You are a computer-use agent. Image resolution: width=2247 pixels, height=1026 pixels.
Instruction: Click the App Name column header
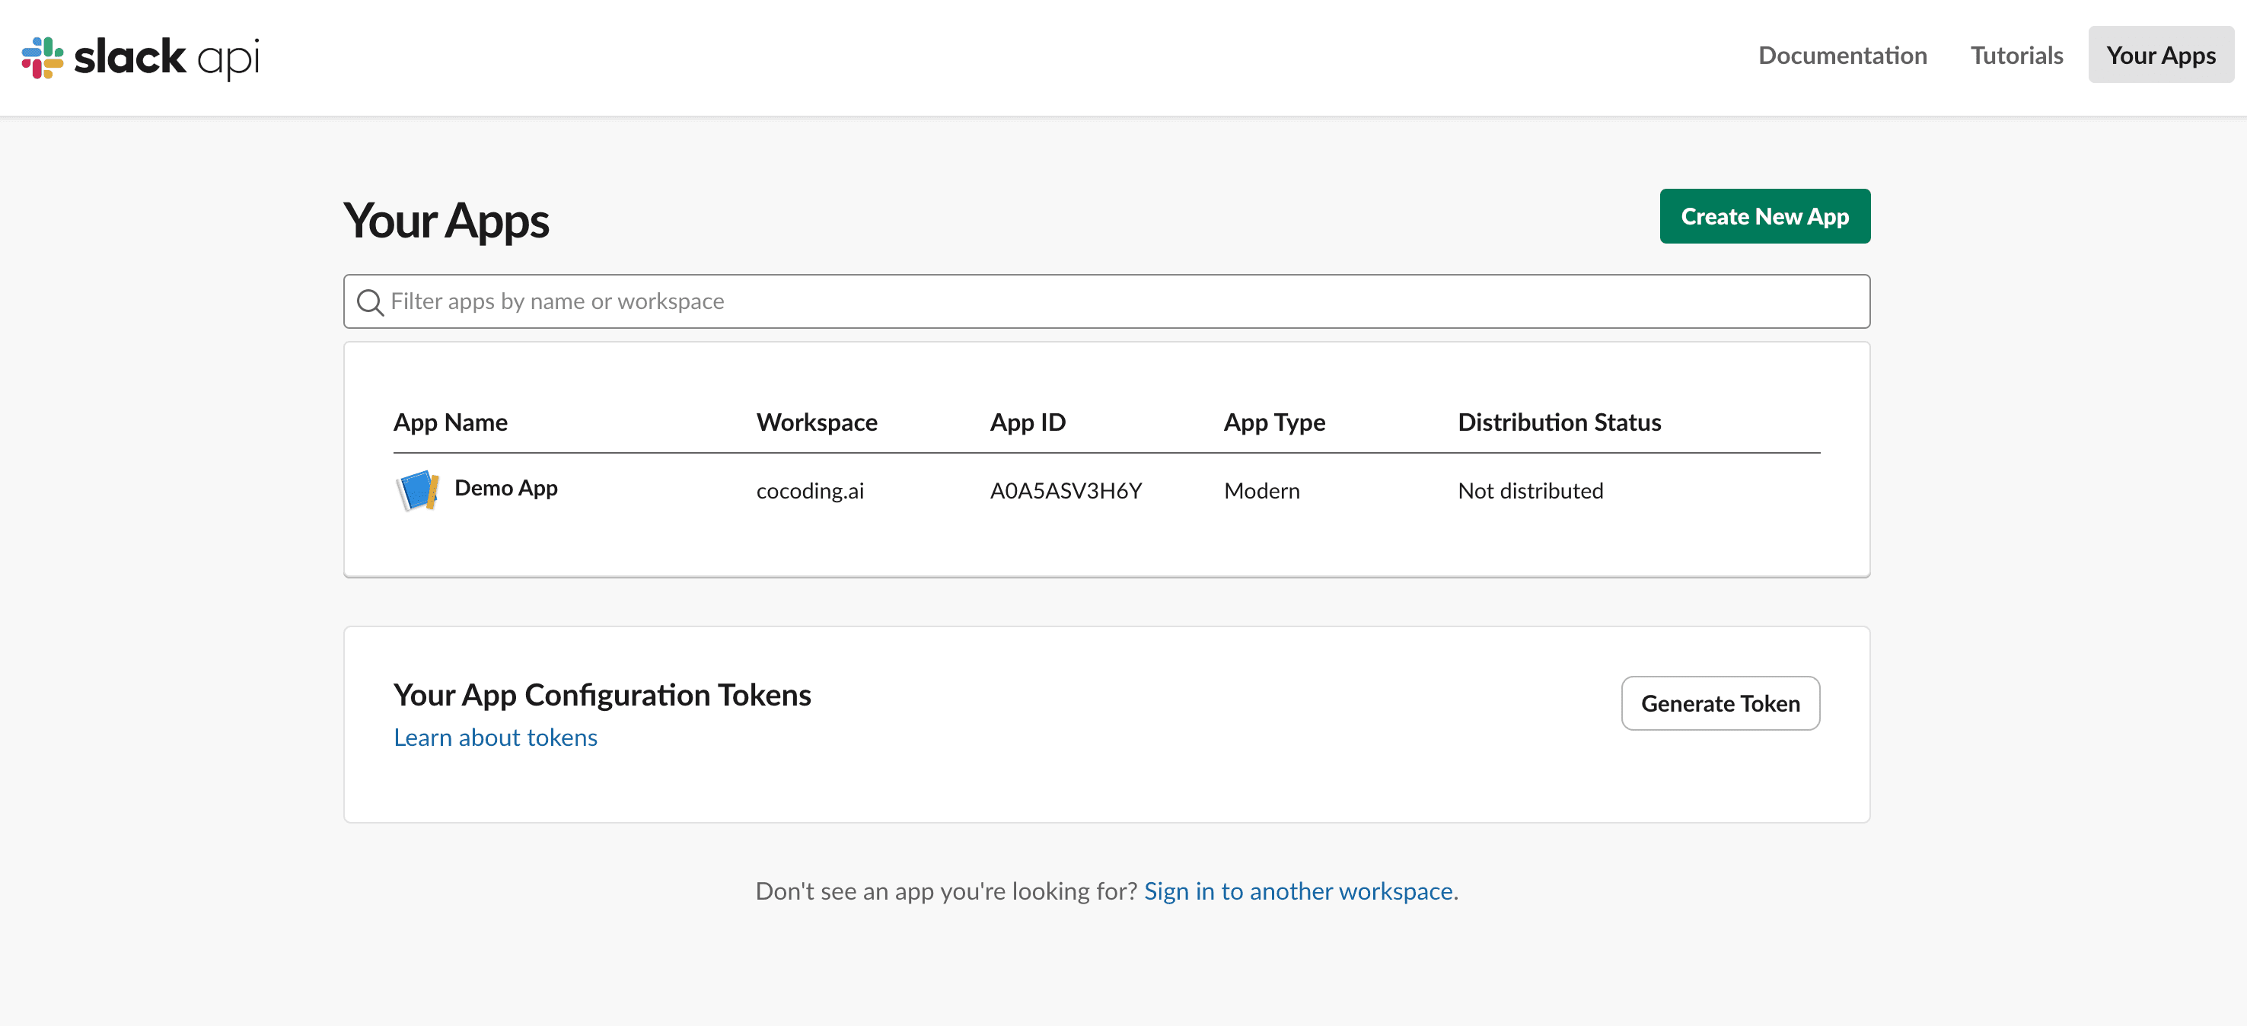450,422
